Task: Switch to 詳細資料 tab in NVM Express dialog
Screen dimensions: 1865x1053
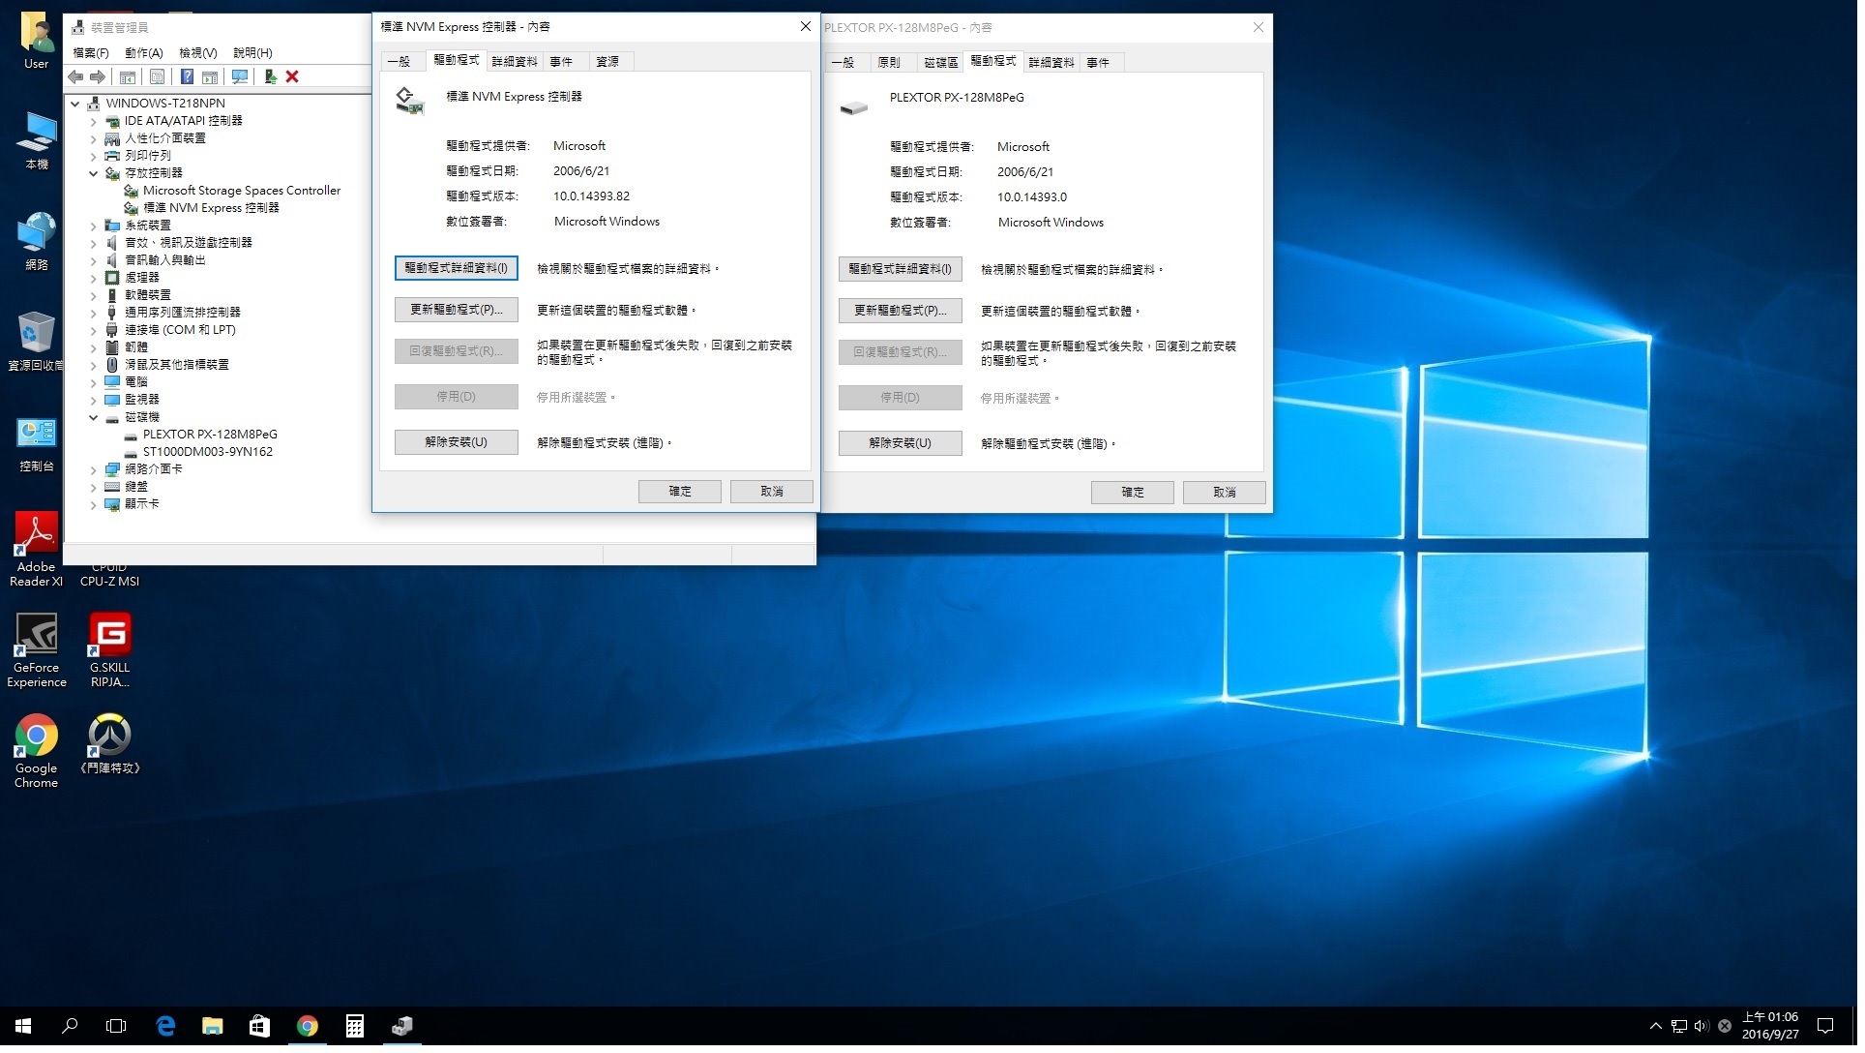Action: (x=516, y=62)
